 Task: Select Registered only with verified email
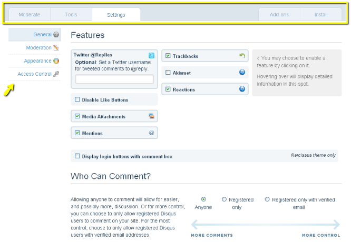267,199
